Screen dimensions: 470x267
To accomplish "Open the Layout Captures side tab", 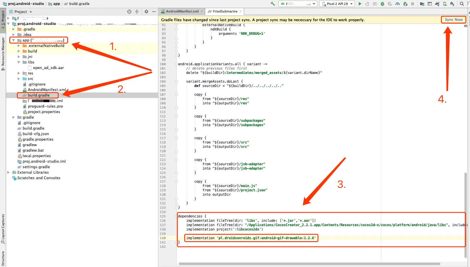I will click(x=3, y=229).
